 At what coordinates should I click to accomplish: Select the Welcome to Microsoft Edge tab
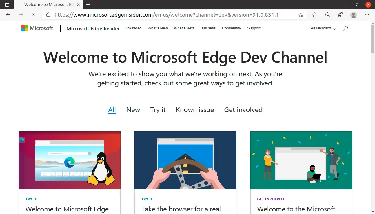pyautogui.click(x=48, y=5)
